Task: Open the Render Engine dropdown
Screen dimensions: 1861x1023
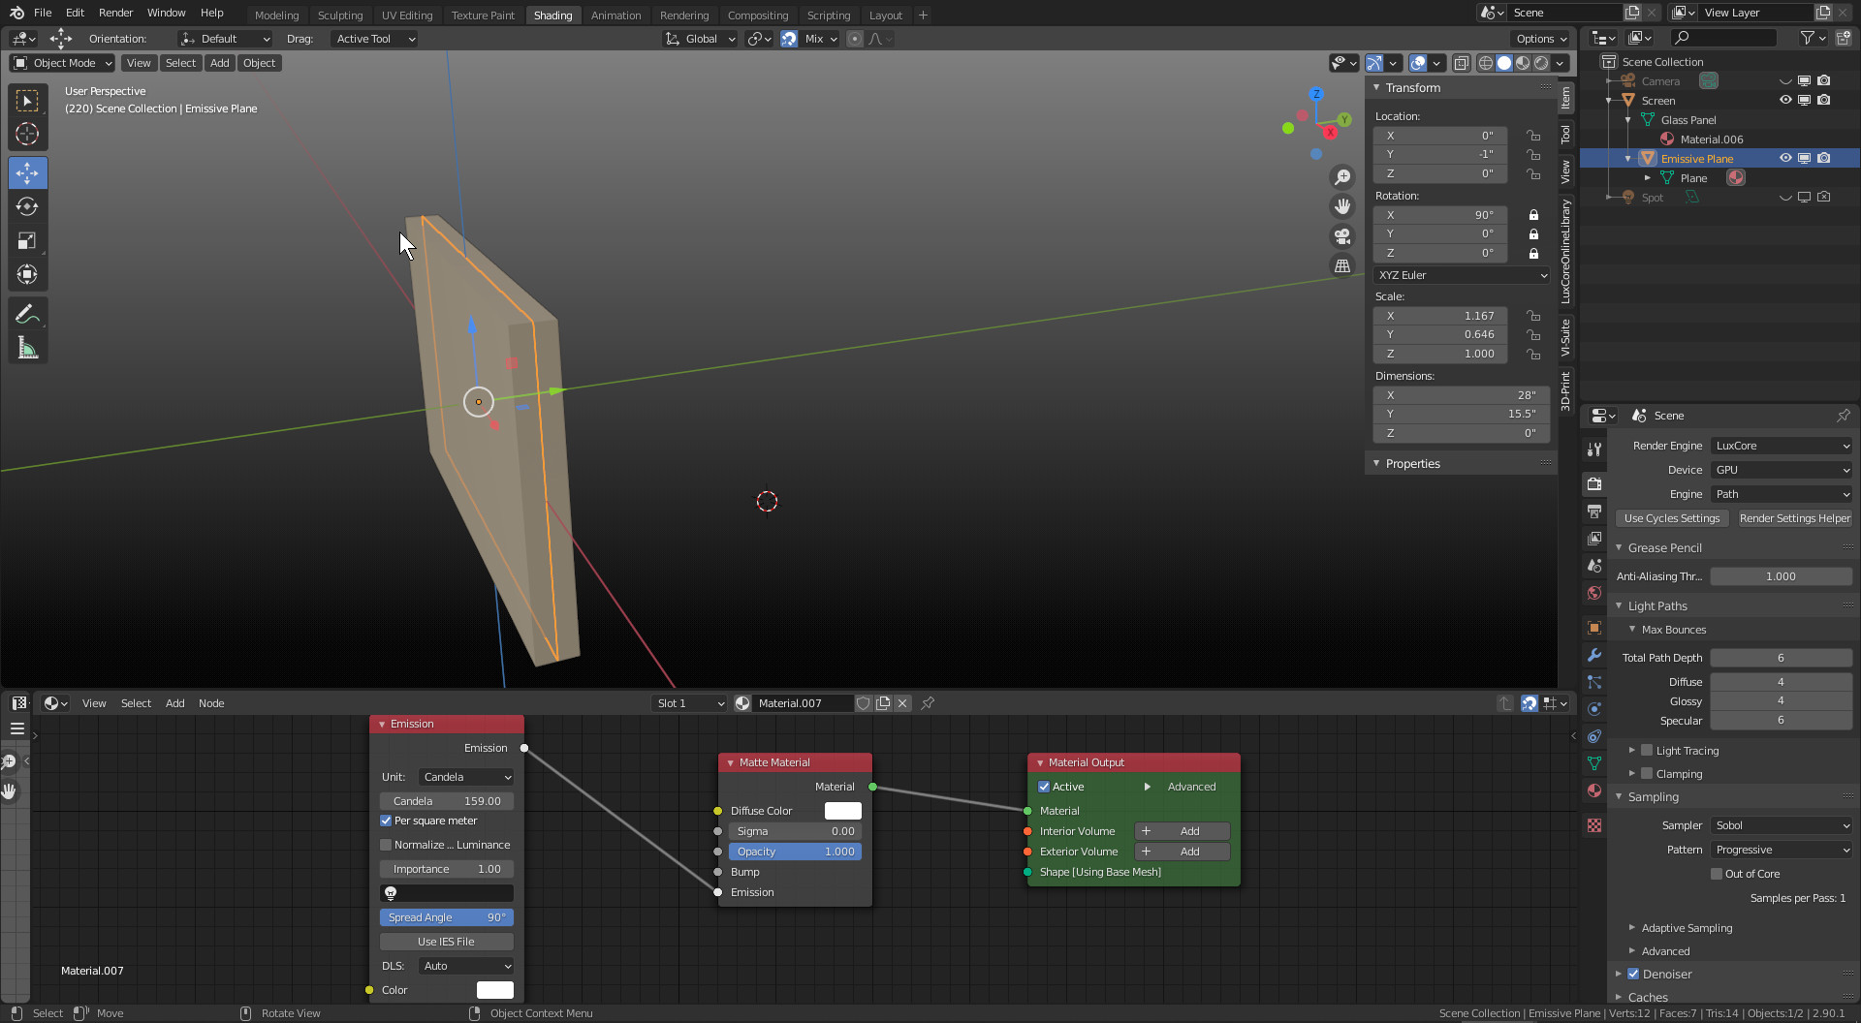Action: click(1782, 446)
